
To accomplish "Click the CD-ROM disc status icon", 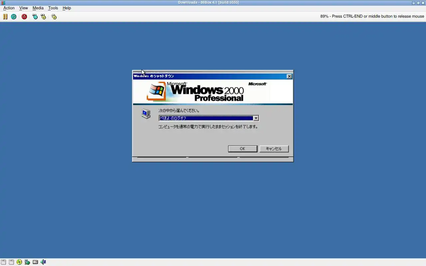I will click(x=19, y=262).
